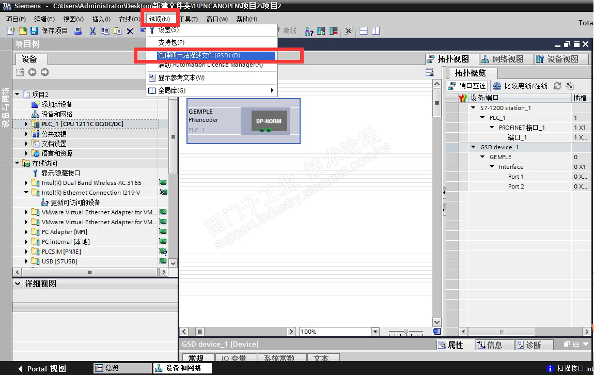Expand the 公共数据 tree node
This screenshot has width=594, height=375.
[26, 134]
